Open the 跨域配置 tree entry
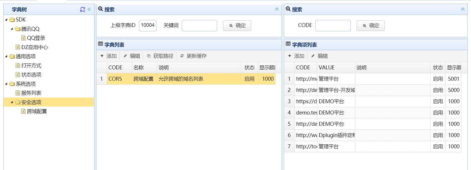Viewport: 471px width, 170px height. [x=37, y=111]
